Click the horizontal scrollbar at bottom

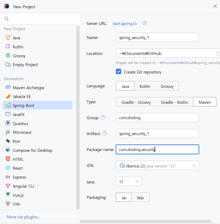point(145,221)
